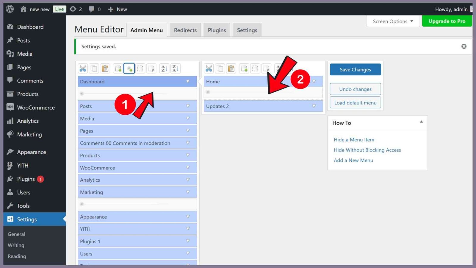Click the New menu icon in the main menu toolbar
Screen dimensions: 476x268
click(118, 69)
